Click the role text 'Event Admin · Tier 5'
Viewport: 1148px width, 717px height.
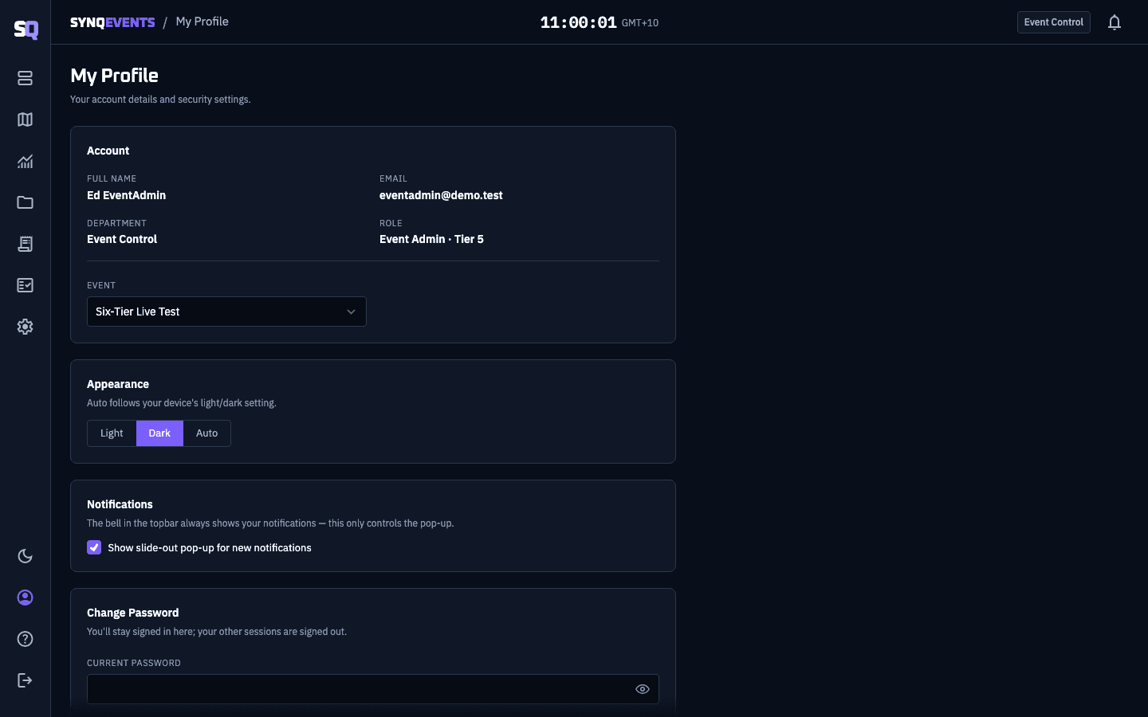[x=431, y=239]
